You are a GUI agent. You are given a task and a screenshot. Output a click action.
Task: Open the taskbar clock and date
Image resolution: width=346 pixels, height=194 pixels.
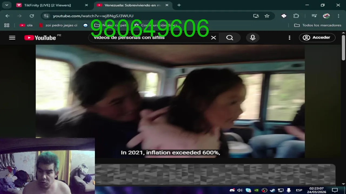click(x=316, y=190)
